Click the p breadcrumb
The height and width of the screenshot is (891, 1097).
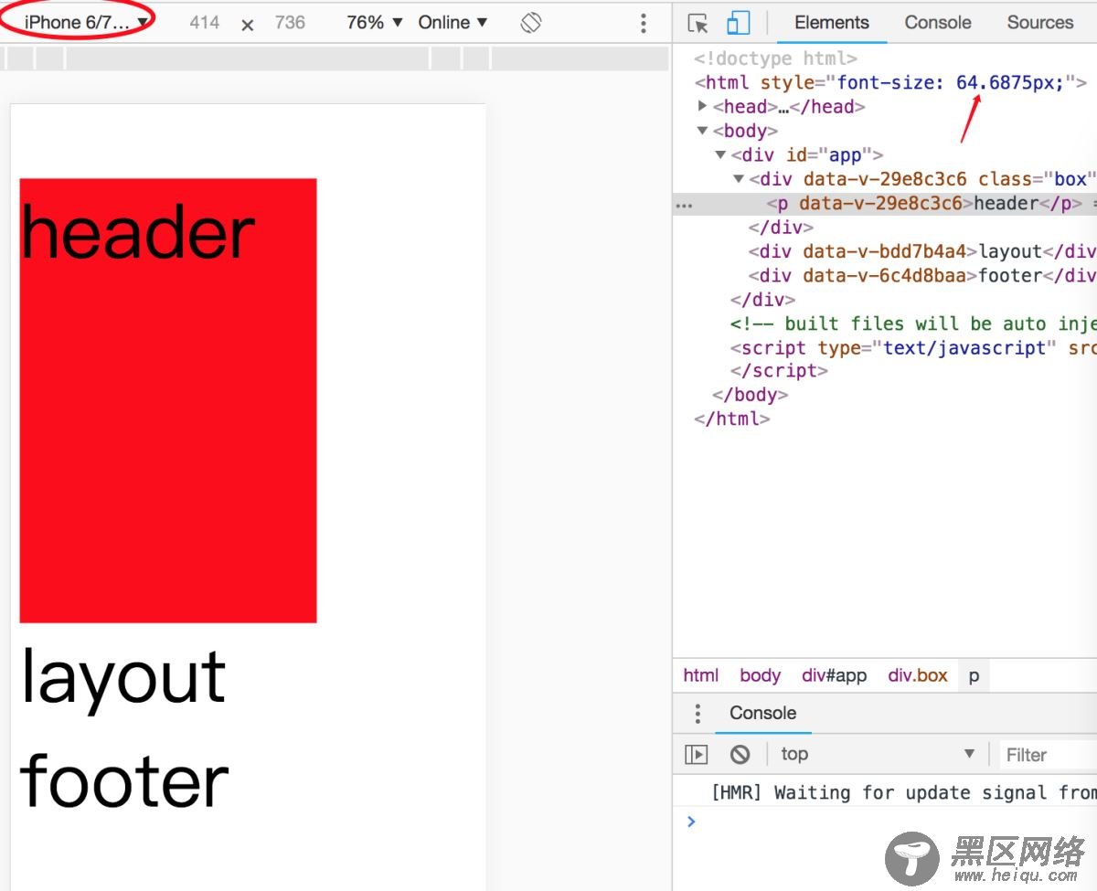[974, 675]
